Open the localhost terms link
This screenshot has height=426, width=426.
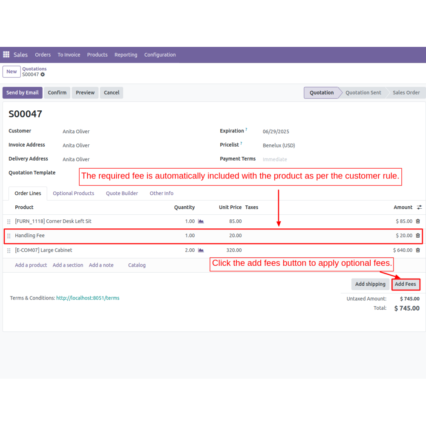tap(88, 298)
